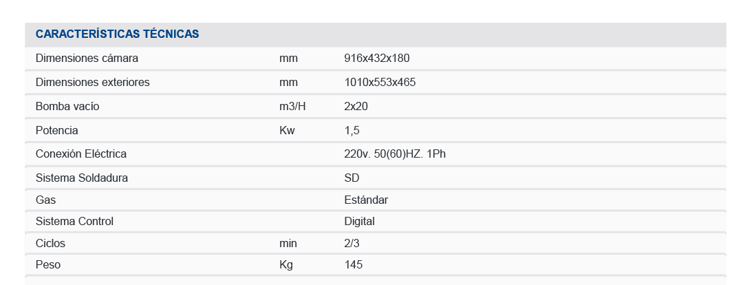Click the SD welding system value
This screenshot has height=285, width=743.
click(x=352, y=178)
